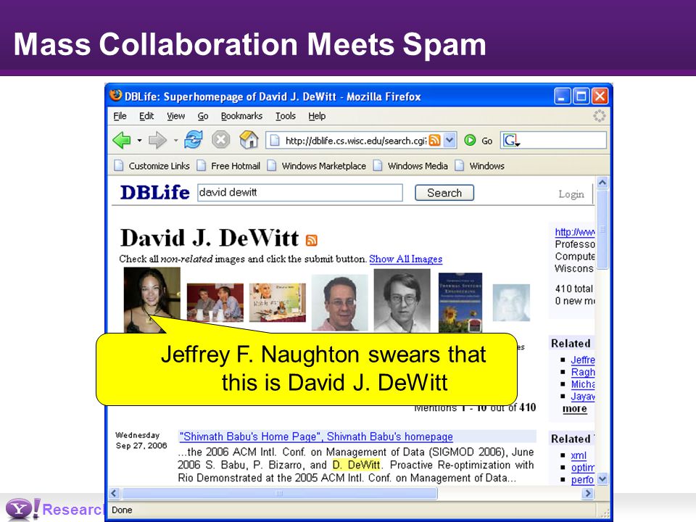Click the Back arrow in Firefox toolbar
The width and height of the screenshot is (696, 522).
coord(122,140)
